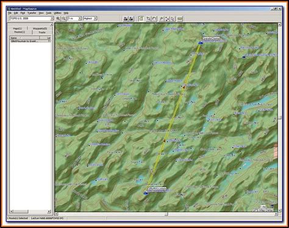Screen dimensions: 289x228
Task: Open the File menu
Action: [10, 13]
